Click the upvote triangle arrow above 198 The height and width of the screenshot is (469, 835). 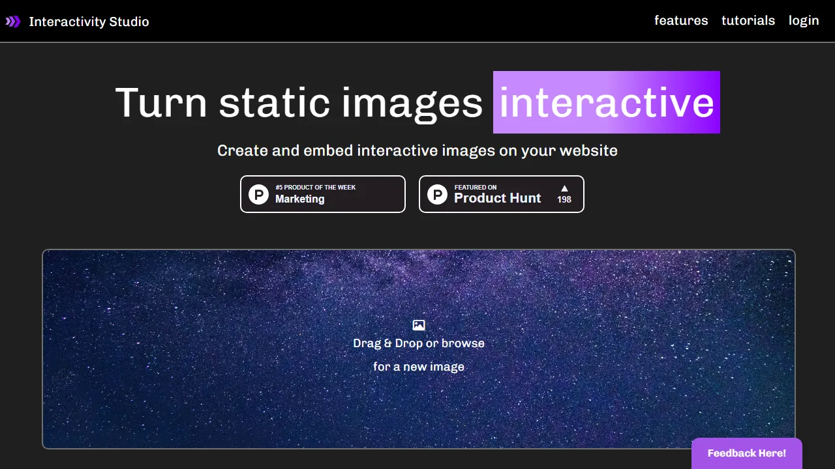click(x=564, y=188)
